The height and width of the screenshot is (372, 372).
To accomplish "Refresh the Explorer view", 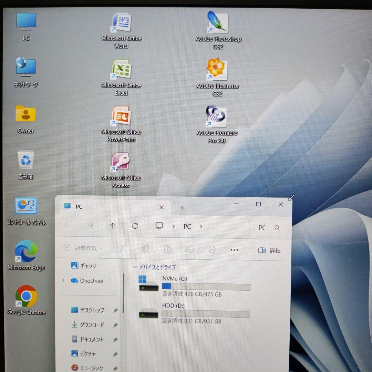I will [135, 226].
